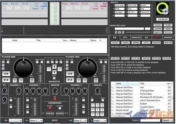The height and width of the screenshot is (124, 176).
Task: Click the Navigator up arrow
Action: click(54, 67)
